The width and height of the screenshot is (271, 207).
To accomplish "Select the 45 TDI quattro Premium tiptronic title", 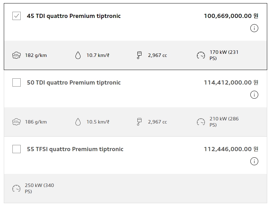I will (74, 16).
